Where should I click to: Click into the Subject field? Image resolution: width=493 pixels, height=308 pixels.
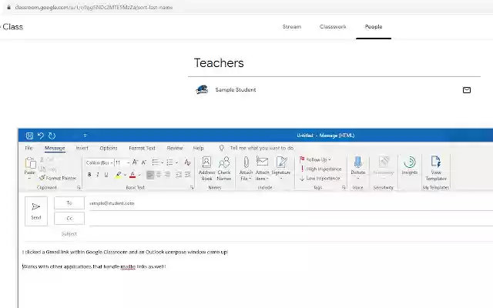click(x=291, y=234)
